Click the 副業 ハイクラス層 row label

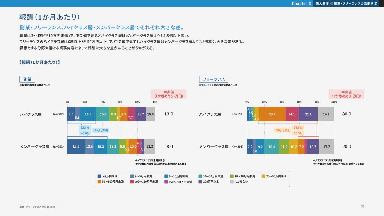pos(31,114)
